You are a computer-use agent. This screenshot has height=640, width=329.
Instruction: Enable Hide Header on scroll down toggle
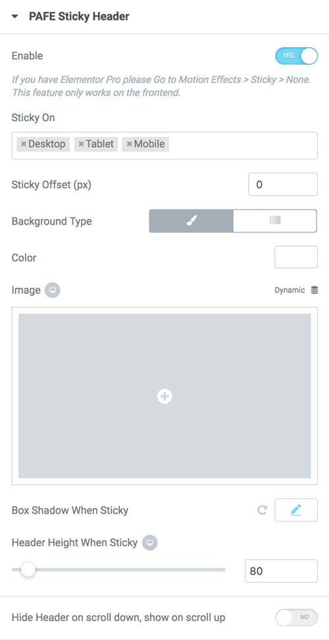[x=296, y=618]
